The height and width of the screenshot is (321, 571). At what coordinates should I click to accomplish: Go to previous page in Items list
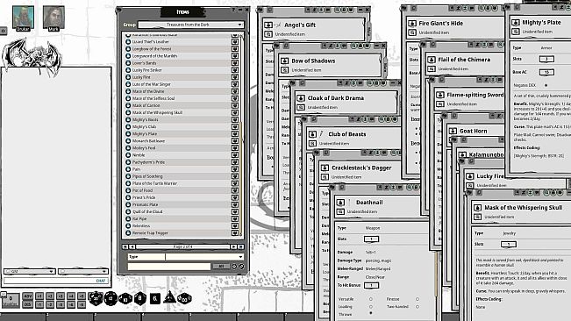coord(132,246)
